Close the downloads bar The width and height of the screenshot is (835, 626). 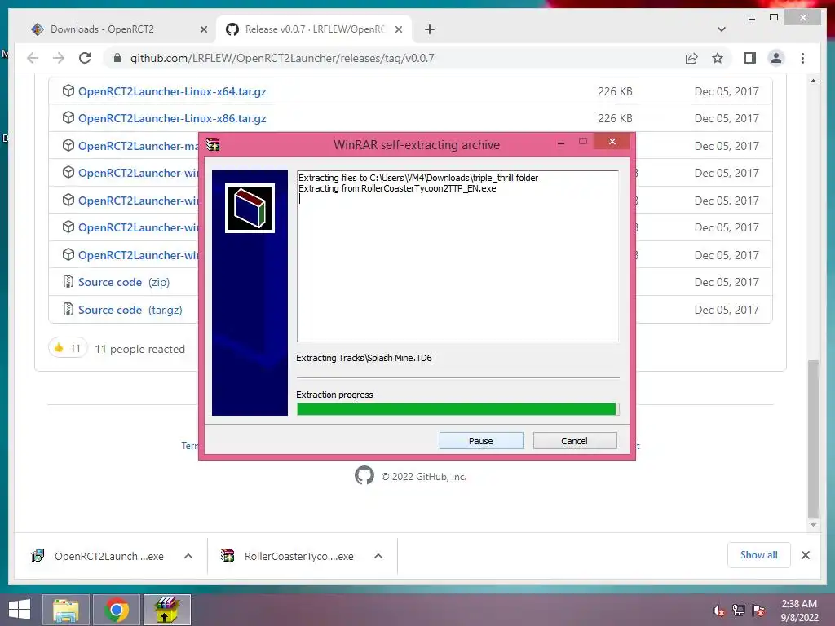click(806, 555)
